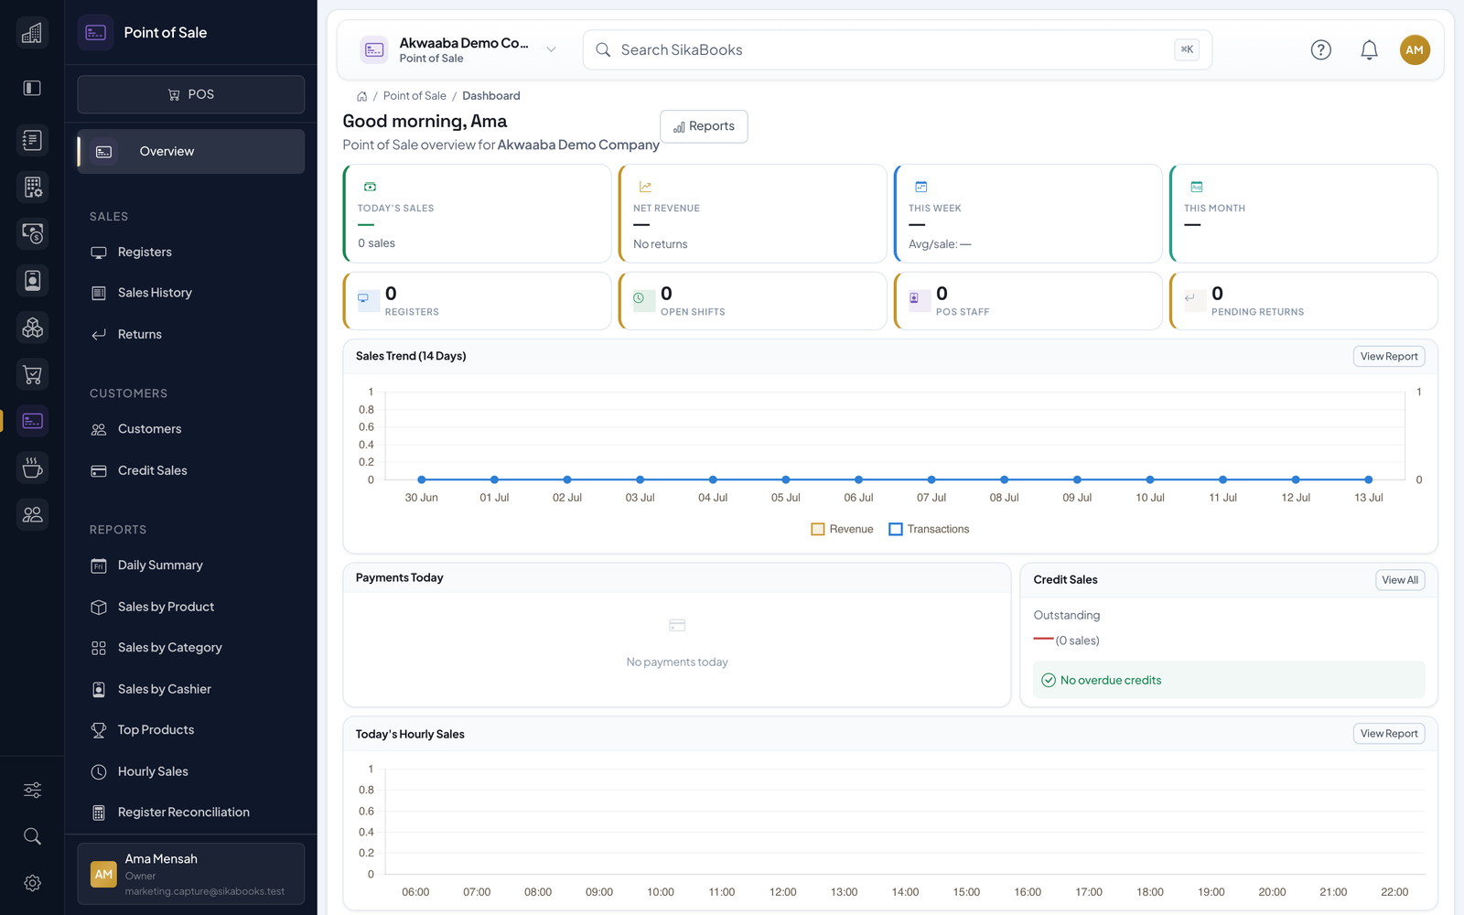Screen dimensions: 1464x915
Task: Open the cash payments module icon
Action: [x=32, y=234]
